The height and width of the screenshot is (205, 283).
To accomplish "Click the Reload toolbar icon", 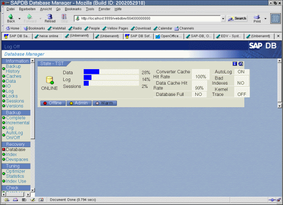I will [x=50, y=18].
